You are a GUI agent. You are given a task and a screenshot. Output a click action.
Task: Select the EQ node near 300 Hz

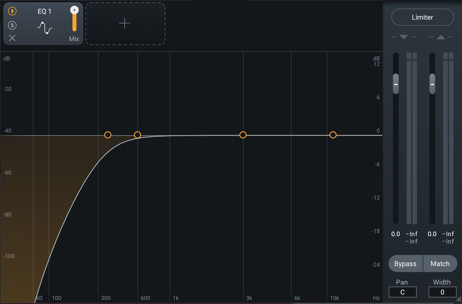click(x=108, y=135)
